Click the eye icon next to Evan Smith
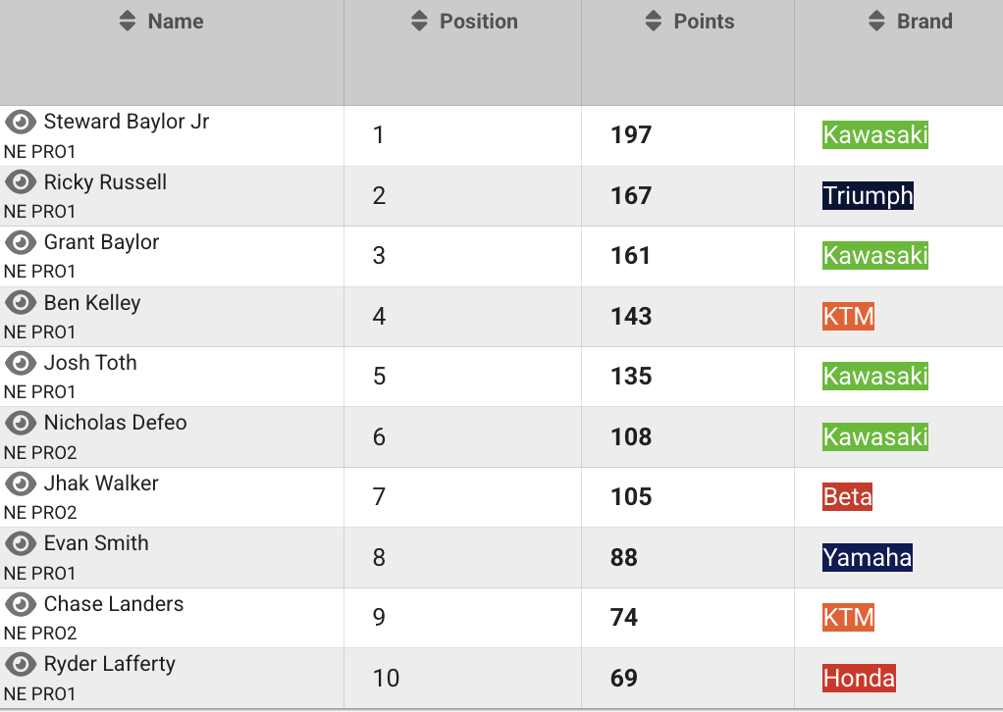This screenshot has height=712, width=1003. coord(21,543)
